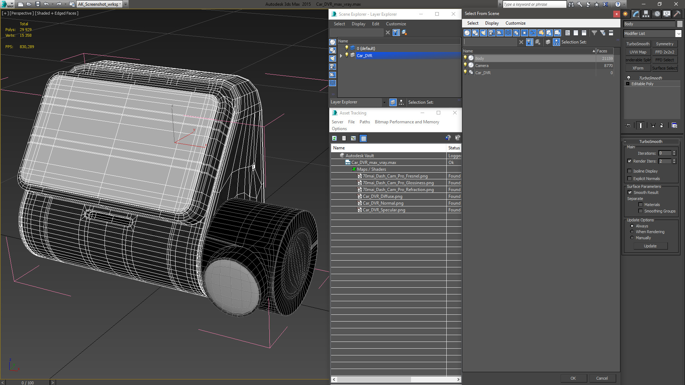Open the Hierarchy command panel tab

[646, 14]
